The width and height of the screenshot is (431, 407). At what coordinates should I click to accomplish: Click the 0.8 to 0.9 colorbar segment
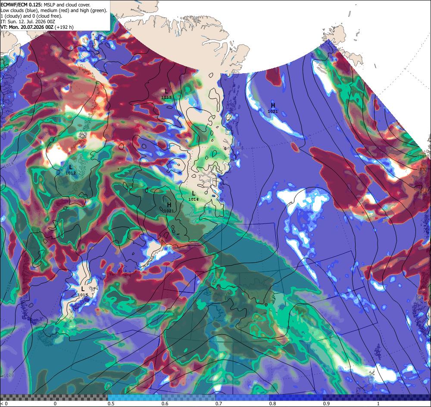297,398
